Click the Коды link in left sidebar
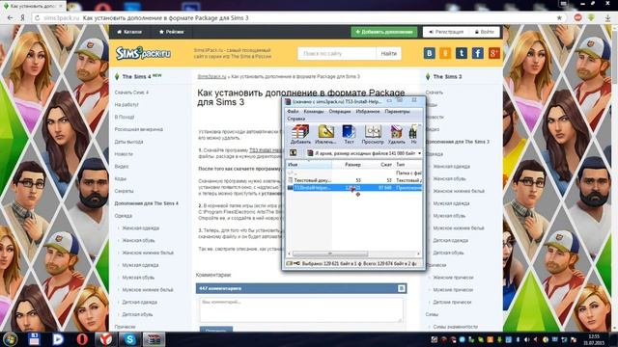This screenshot has height=347, width=618. [120, 178]
